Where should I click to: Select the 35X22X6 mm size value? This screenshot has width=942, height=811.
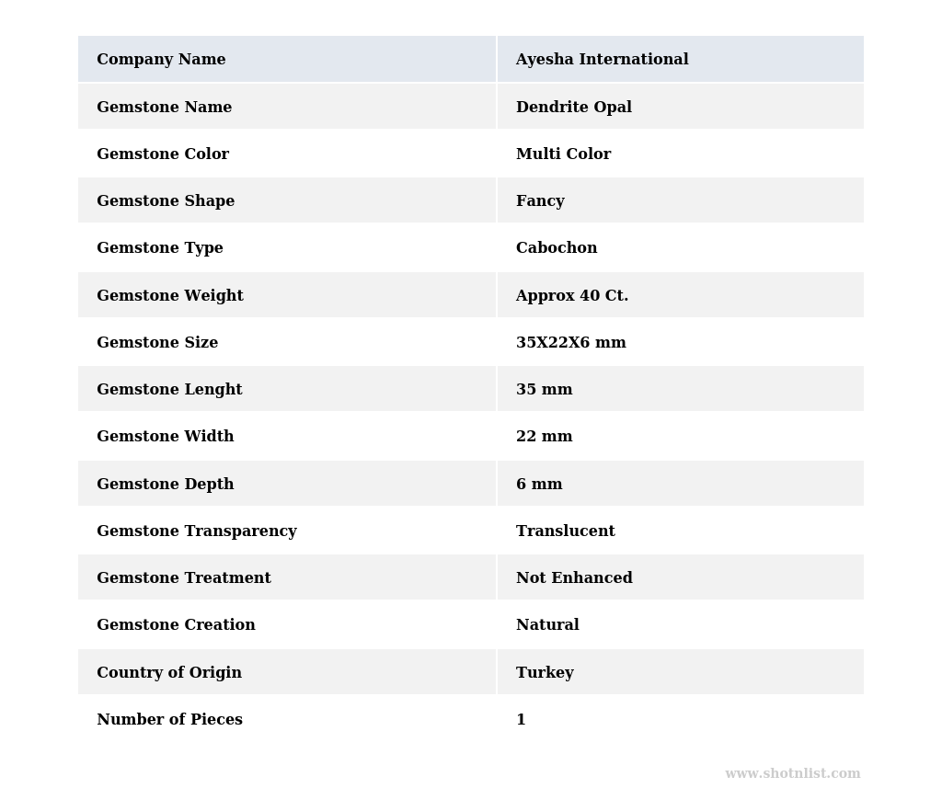click(570, 343)
